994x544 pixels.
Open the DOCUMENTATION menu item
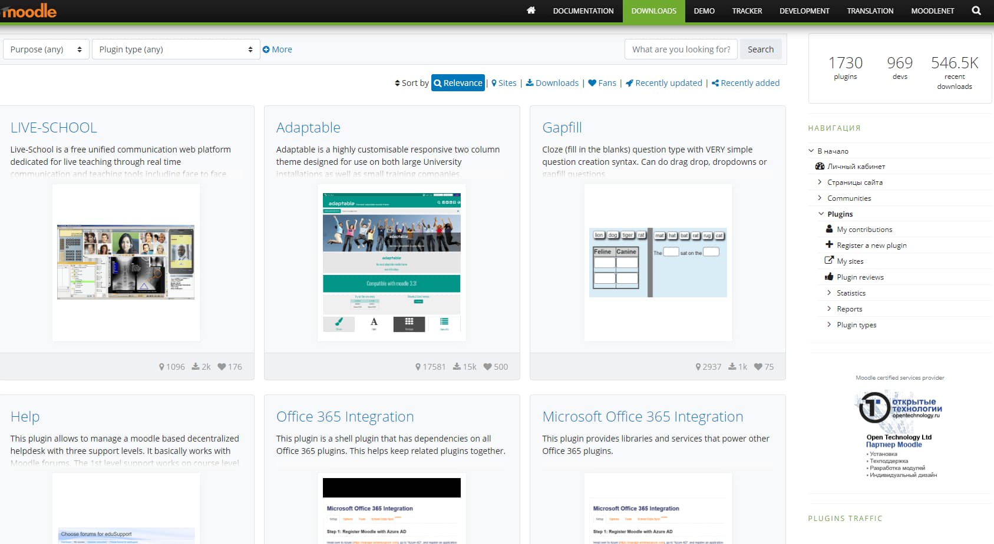pos(583,11)
